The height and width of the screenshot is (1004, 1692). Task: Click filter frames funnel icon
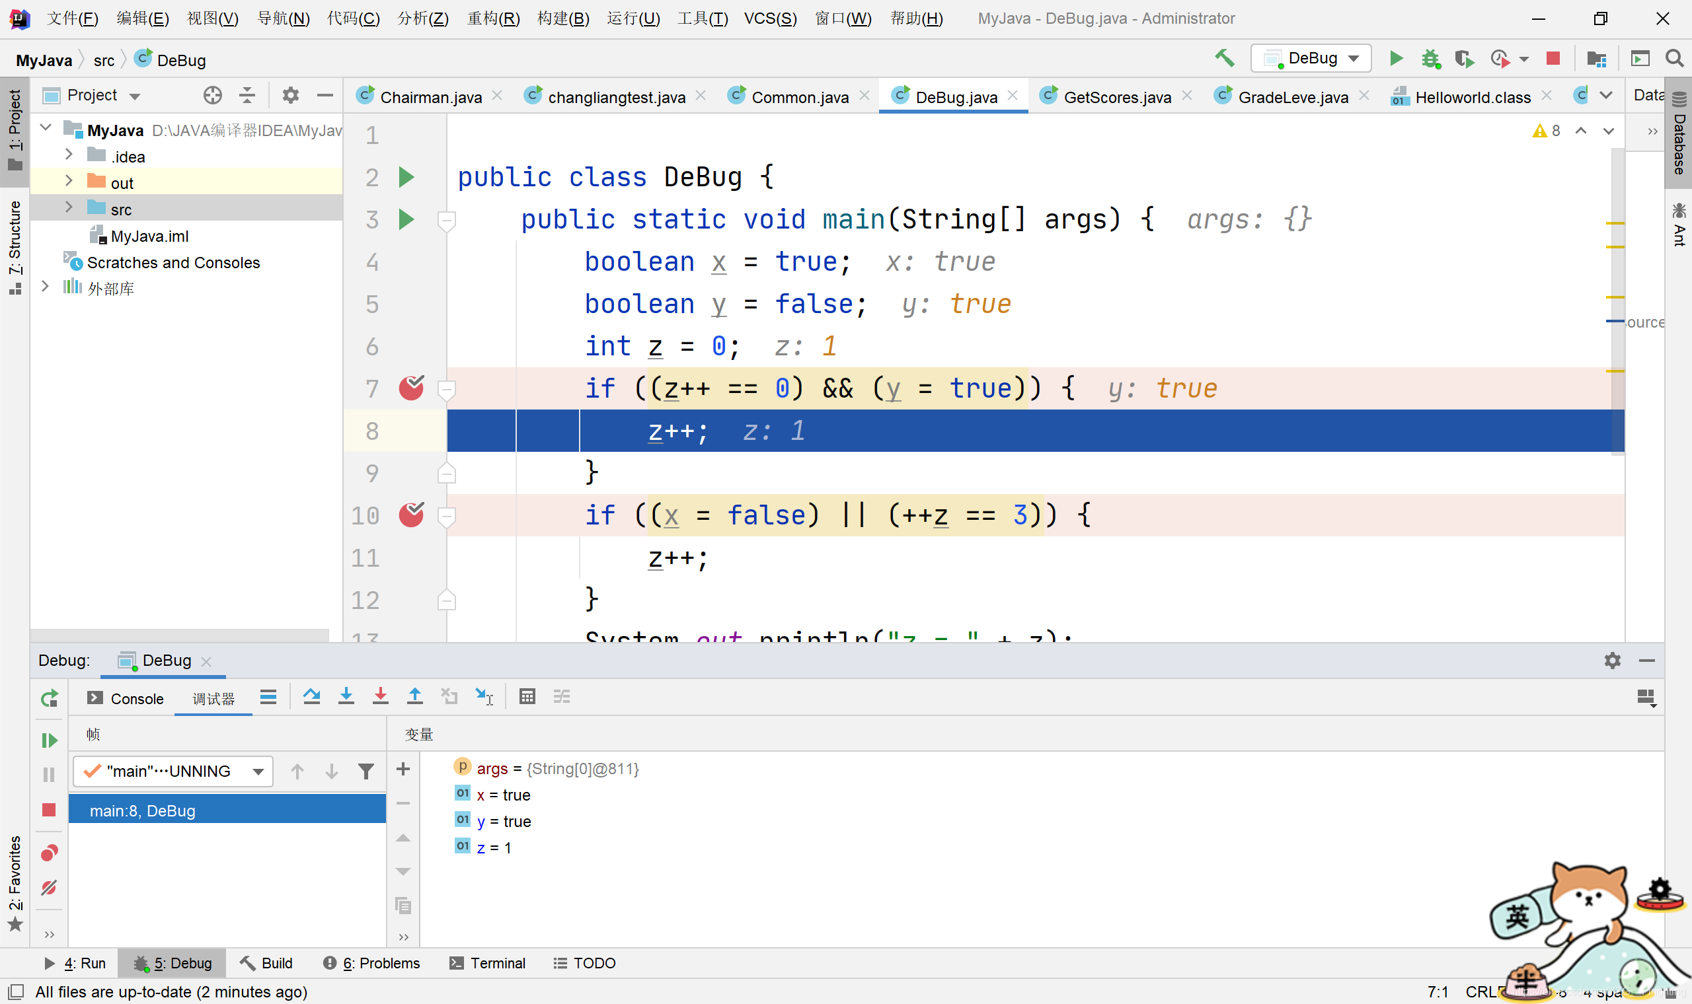pos(365,771)
